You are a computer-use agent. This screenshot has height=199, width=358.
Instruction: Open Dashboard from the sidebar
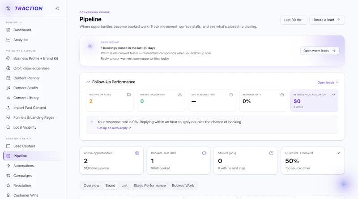tap(33, 30)
